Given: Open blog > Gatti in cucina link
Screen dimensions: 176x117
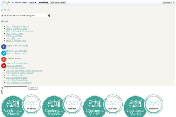Looking at the screenshot, I should click(16, 29).
